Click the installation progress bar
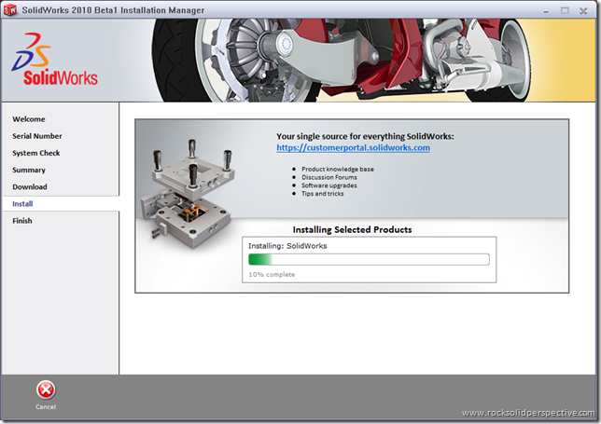The height and width of the screenshot is (424, 601). tap(369, 259)
